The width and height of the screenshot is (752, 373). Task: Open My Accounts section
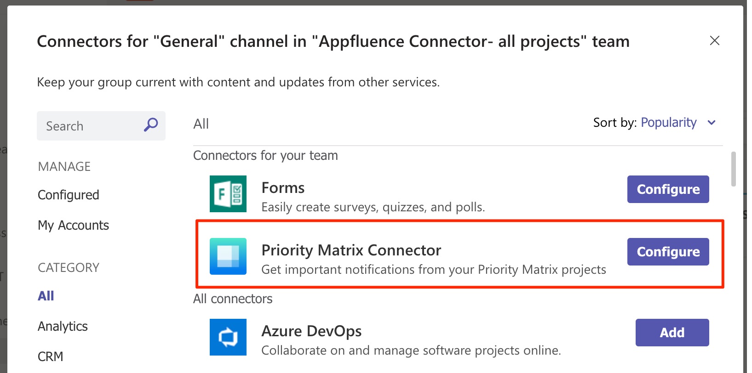(74, 226)
